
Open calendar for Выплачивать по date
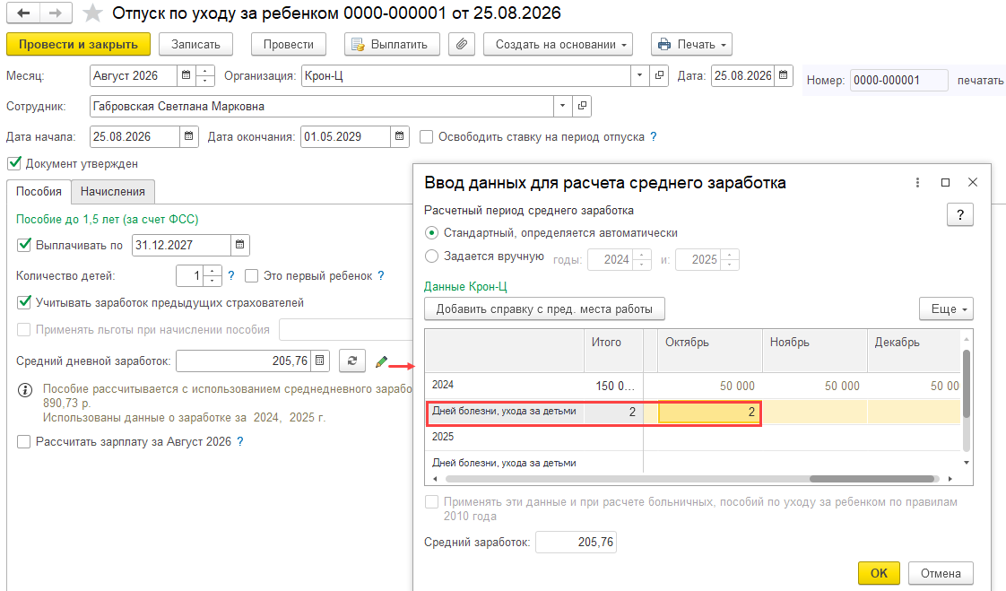240,245
